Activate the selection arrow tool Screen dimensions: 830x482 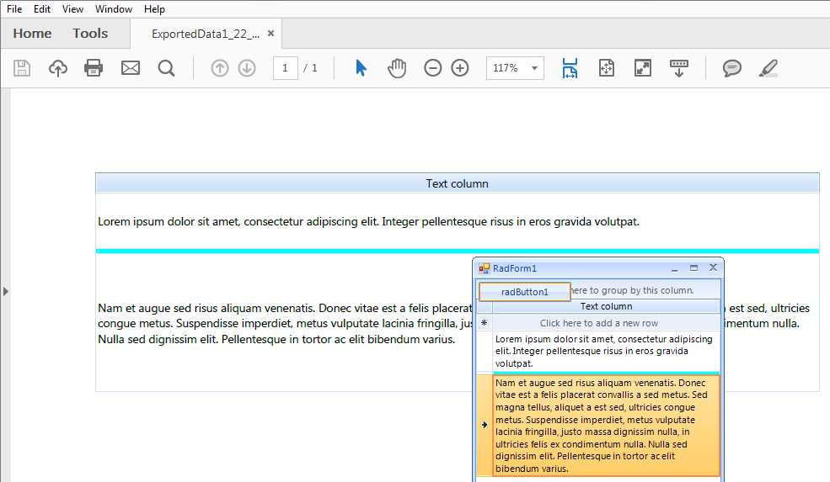click(361, 68)
